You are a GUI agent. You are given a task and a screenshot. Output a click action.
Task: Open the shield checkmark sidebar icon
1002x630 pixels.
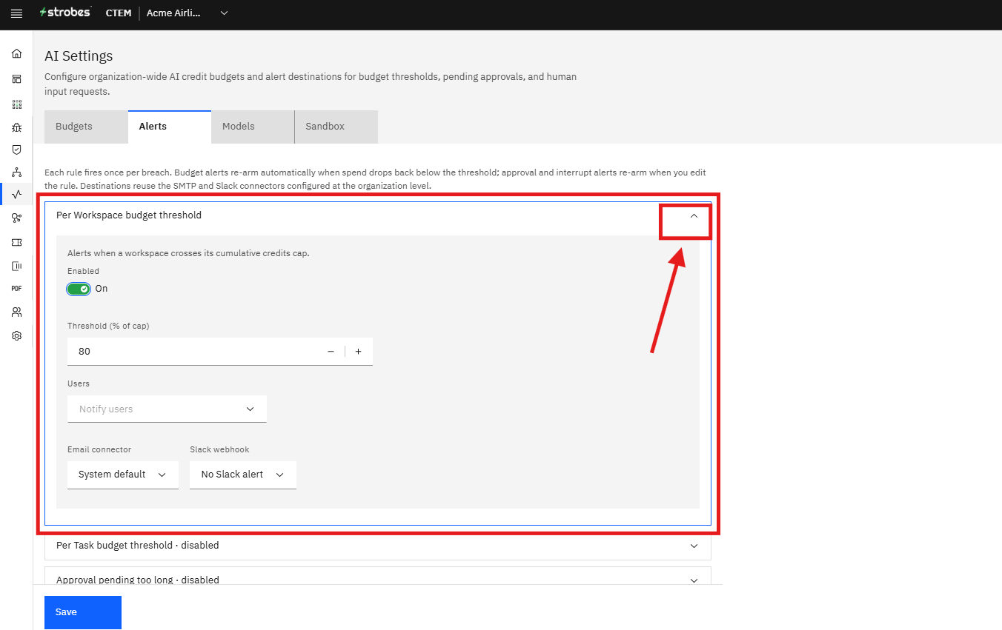(16, 150)
